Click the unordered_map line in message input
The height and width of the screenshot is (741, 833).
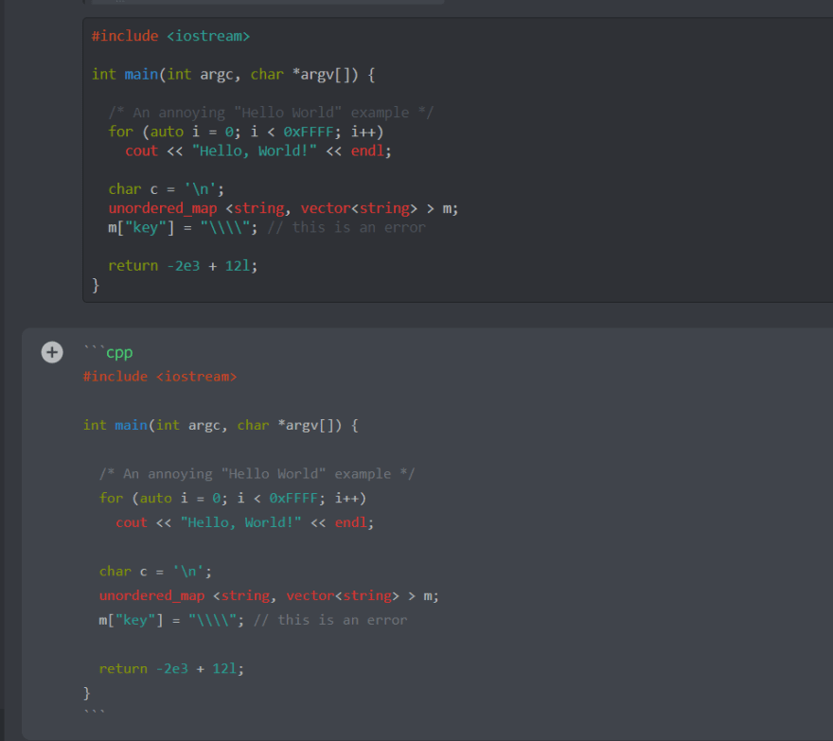click(269, 596)
